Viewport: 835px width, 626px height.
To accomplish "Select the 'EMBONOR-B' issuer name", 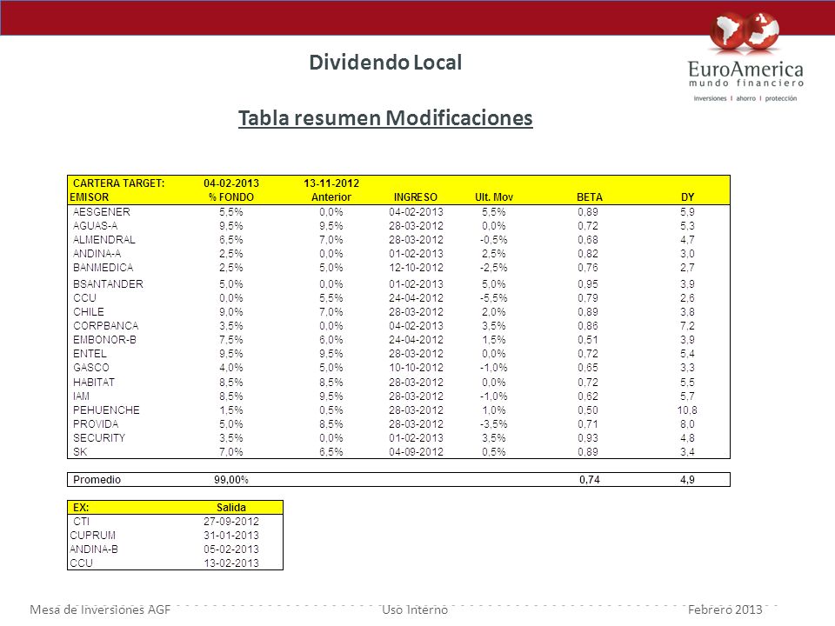I will 105,339.
